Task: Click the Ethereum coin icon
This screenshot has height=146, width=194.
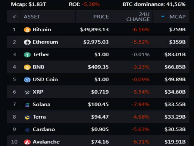Action: [27, 42]
